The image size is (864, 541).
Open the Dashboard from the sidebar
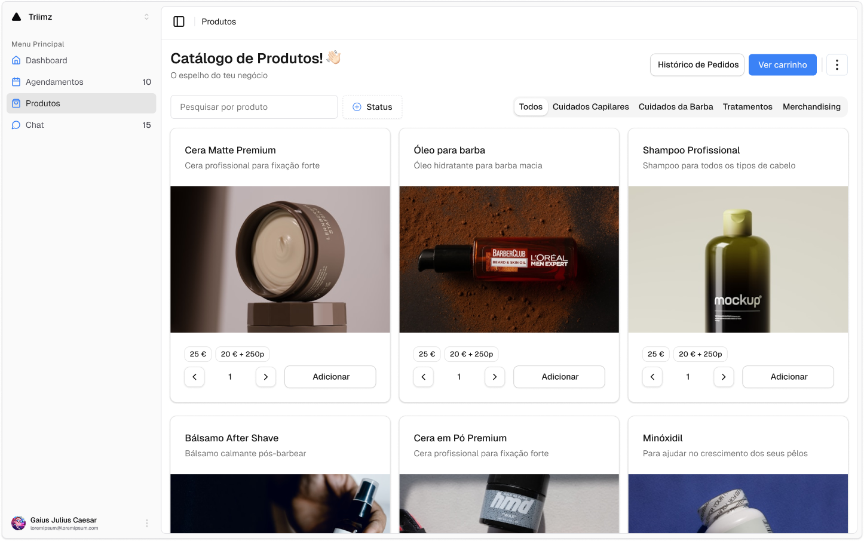46,60
